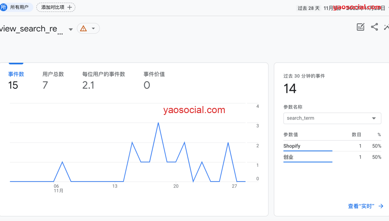389x221 pixels.
Task: Open the Insights sparkline icon at top right
Action: click(x=386, y=27)
